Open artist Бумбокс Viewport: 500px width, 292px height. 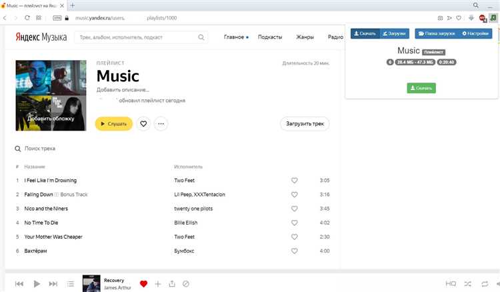184,251
